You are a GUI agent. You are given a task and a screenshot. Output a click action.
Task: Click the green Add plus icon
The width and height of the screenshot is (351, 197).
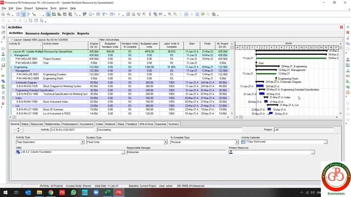click(348, 27)
